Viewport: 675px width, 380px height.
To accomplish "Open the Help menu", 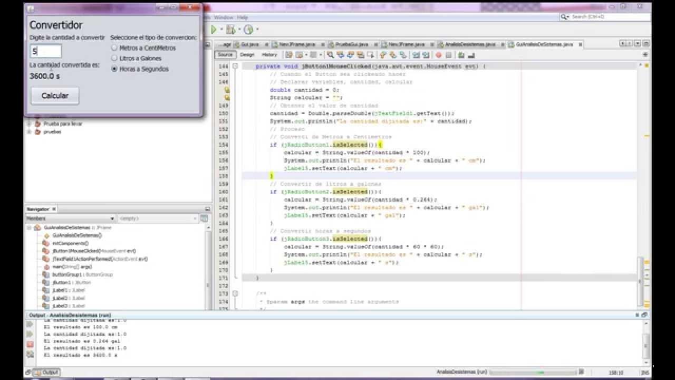I will point(242,17).
